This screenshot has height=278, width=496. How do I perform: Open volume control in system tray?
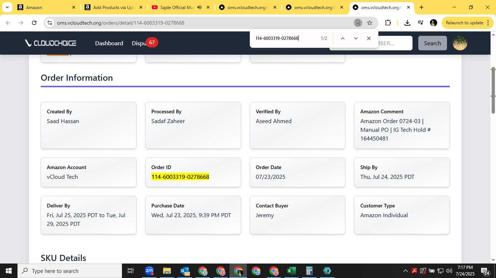[449, 271]
